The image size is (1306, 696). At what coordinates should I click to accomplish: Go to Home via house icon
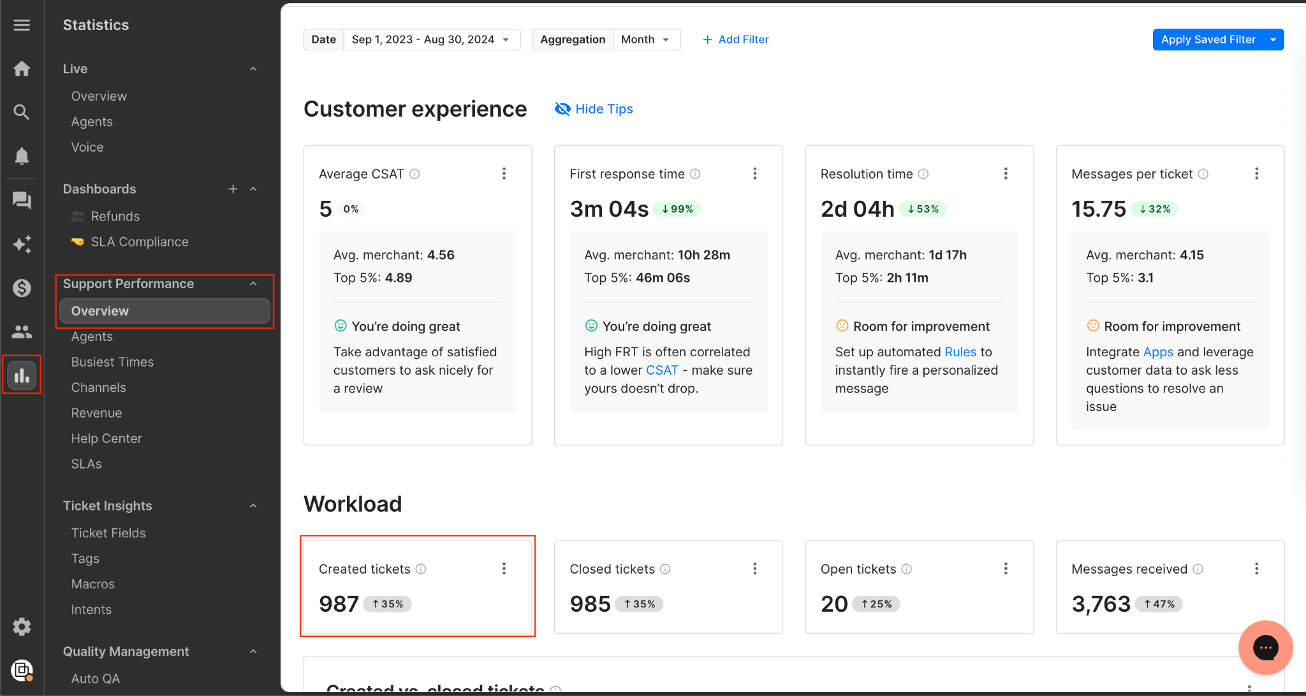coord(22,69)
